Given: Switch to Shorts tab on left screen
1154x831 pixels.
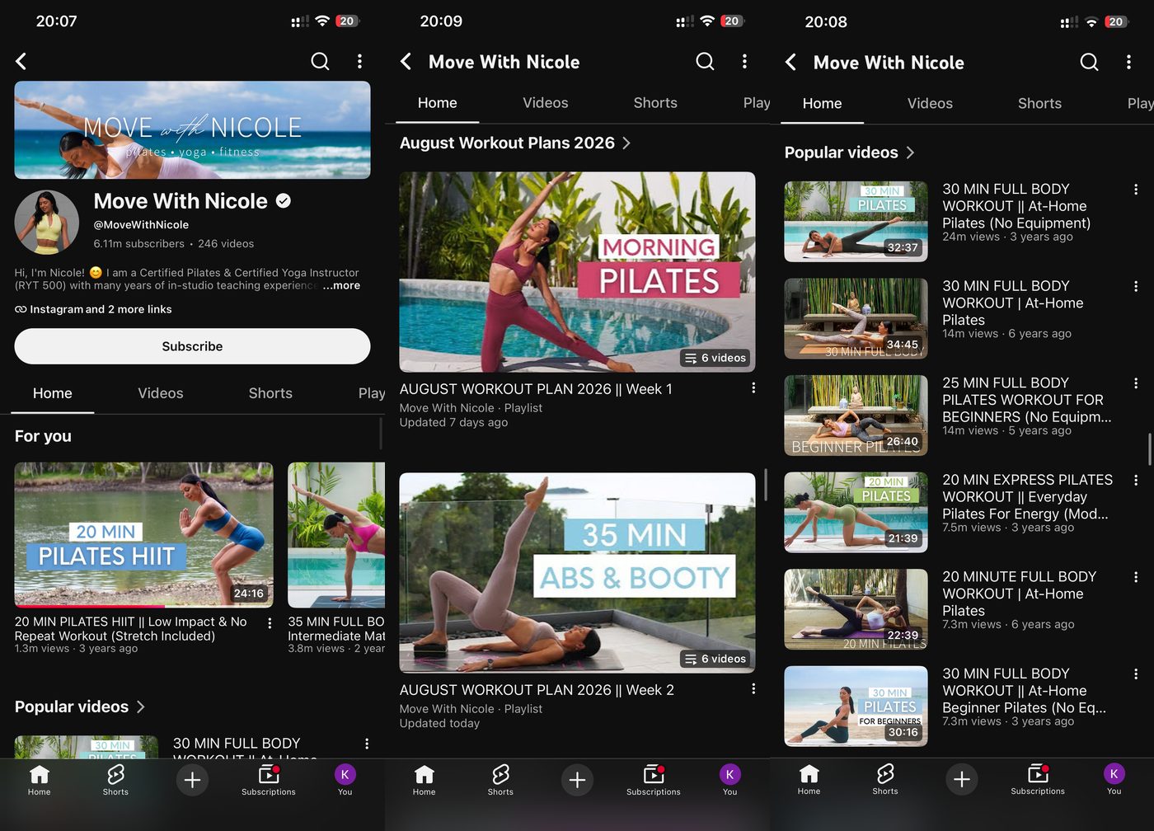Looking at the screenshot, I should 270,393.
